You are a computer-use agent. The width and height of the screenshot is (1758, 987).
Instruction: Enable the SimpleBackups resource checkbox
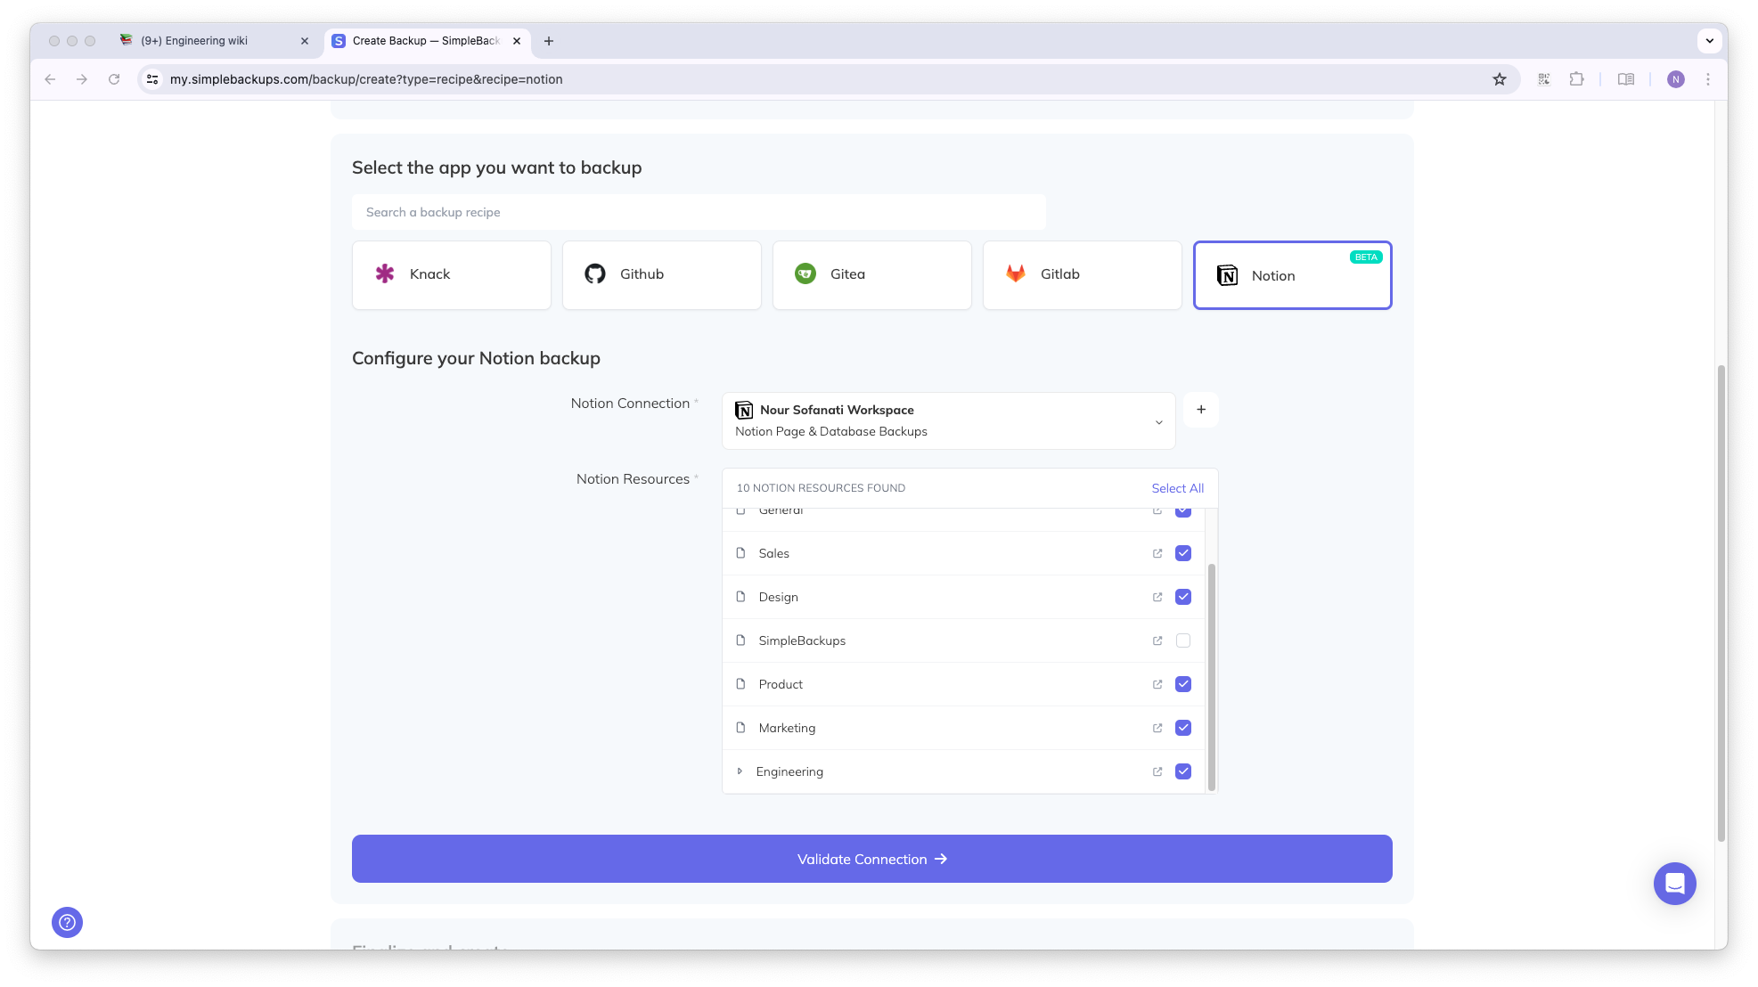click(1183, 640)
